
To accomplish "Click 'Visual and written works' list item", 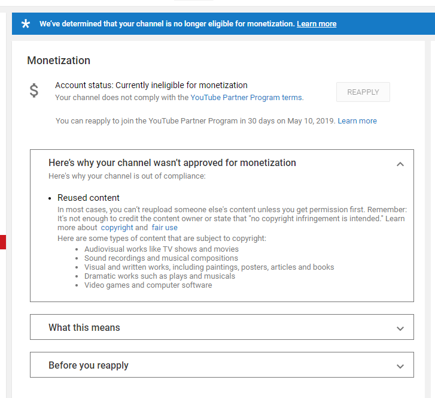I will point(209,267).
